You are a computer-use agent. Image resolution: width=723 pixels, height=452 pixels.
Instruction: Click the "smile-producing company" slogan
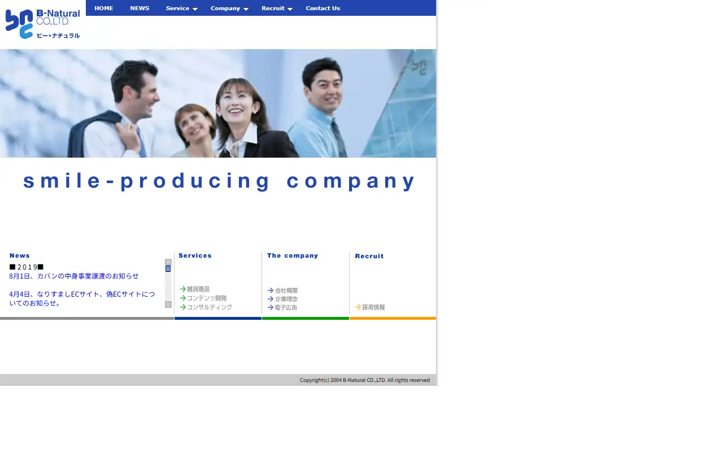(x=219, y=181)
